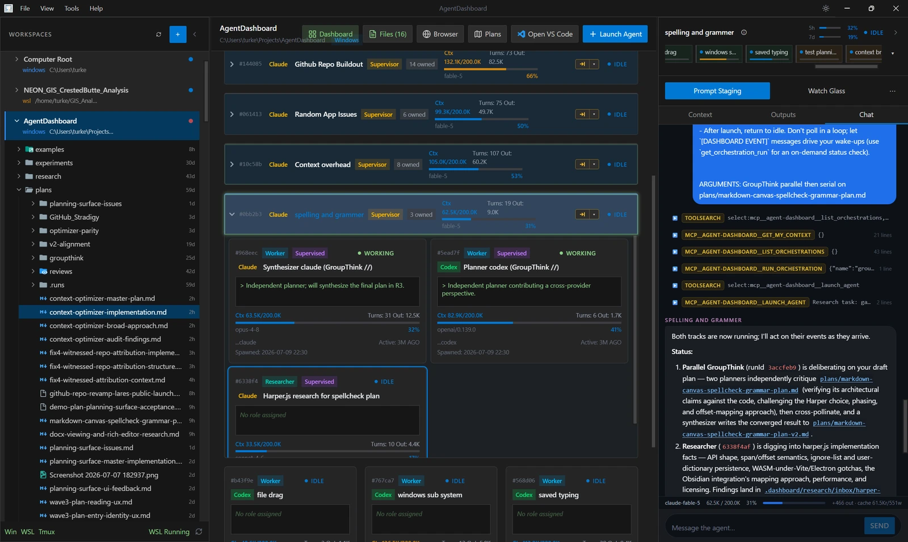Screen dimensions: 908x542
Task: Open context-optimizer-broad-approach.md file
Action: pos(109,326)
